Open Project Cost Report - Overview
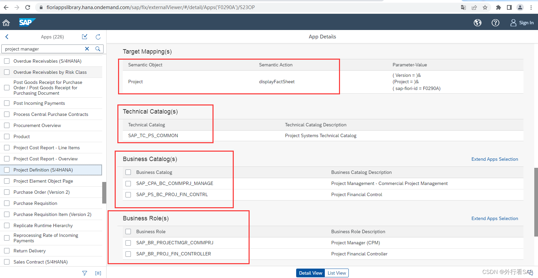 tap(46, 159)
